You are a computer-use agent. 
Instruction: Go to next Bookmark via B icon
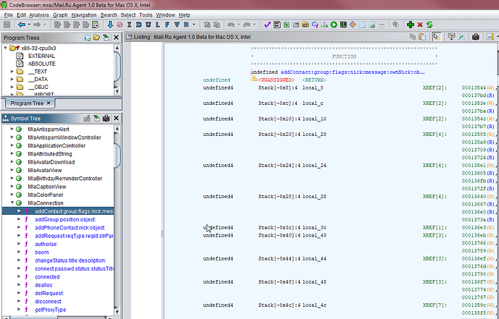pyautogui.click(x=186, y=25)
